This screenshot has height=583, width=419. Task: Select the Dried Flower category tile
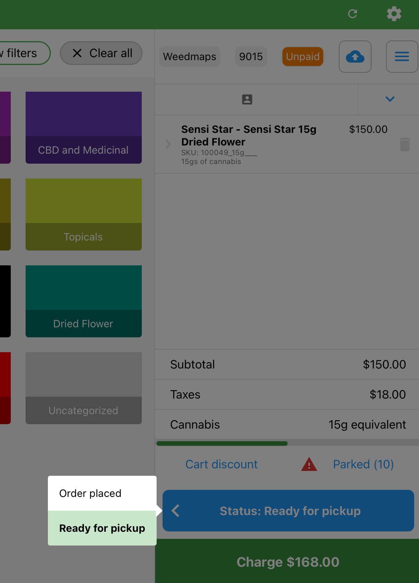pos(84,301)
